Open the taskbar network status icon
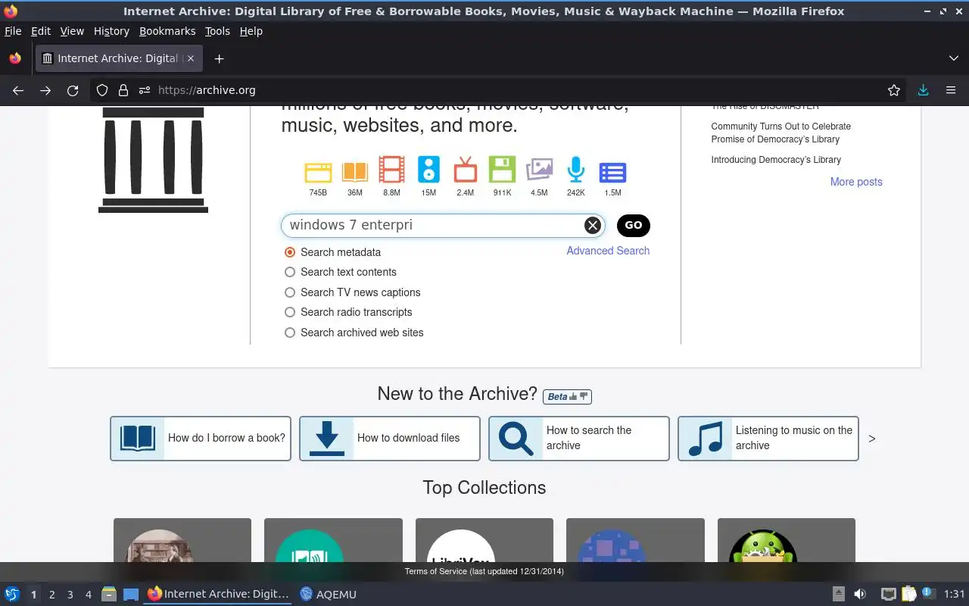 pyautogui.click(x=888, y=594)
